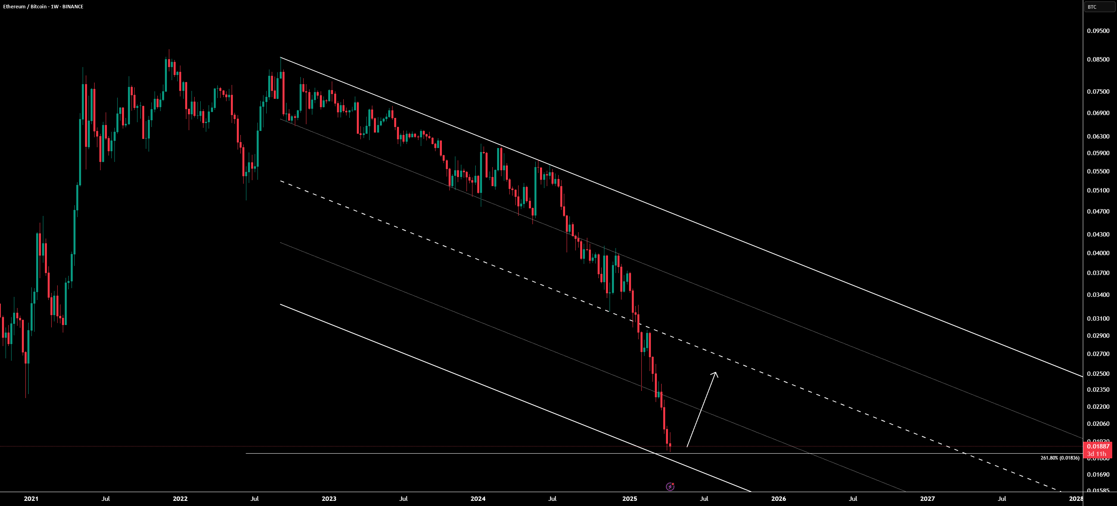Image resolution: width=1117 pixels, height=506 pixels.
Task: Click the 0.08500 price scale label
Action: (x=1098, y=60)
